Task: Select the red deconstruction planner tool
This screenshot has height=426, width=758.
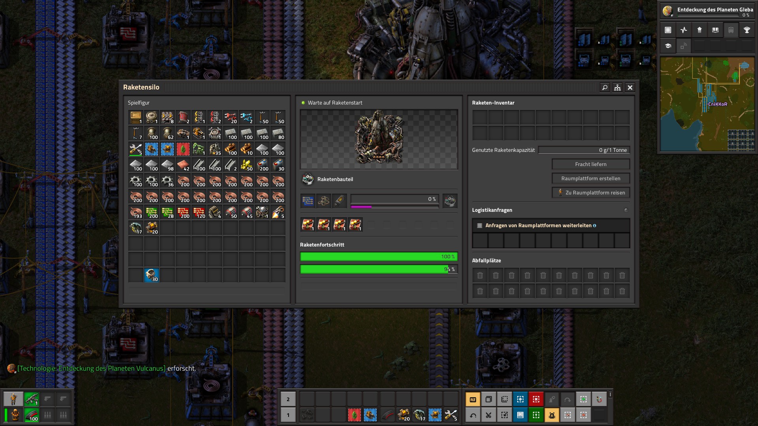Action: (x=536, y=399)
